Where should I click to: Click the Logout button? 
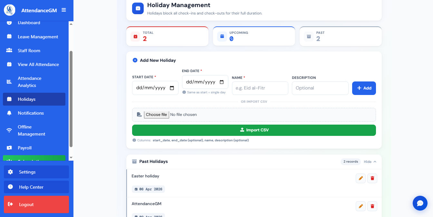point(36,204)
